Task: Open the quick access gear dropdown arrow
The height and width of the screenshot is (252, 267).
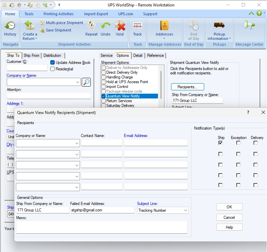Action: (x=25, y=5)
